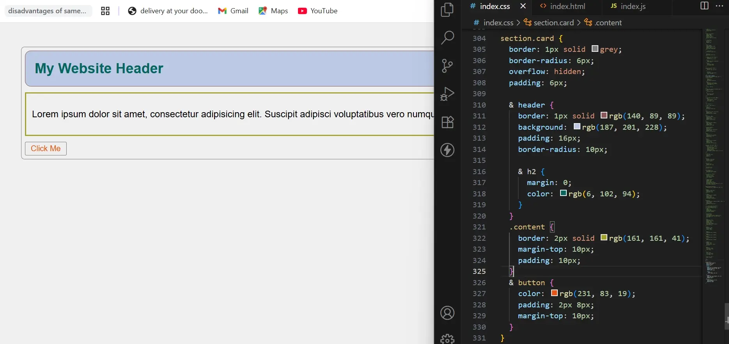Click line number 325 in the gutter
Viewport: 729px width, 344px height.
tap(479, 271)
